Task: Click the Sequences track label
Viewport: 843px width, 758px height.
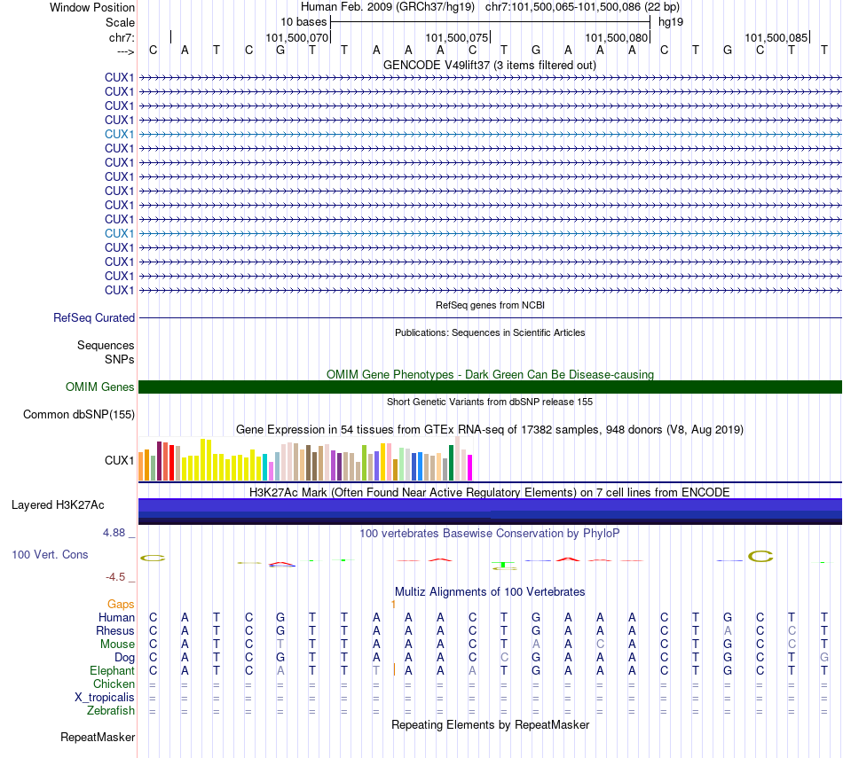Action: [x=106, y=345]
